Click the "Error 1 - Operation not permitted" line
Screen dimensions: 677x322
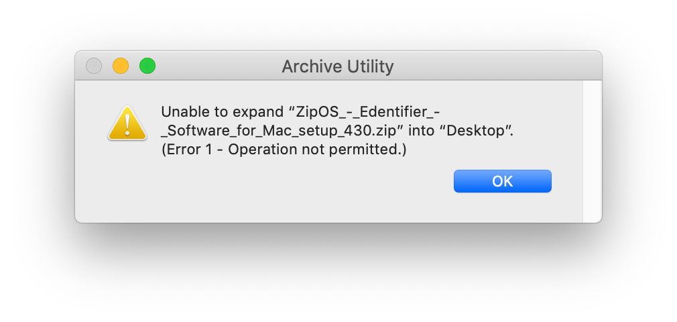click(x=284, y=150)
